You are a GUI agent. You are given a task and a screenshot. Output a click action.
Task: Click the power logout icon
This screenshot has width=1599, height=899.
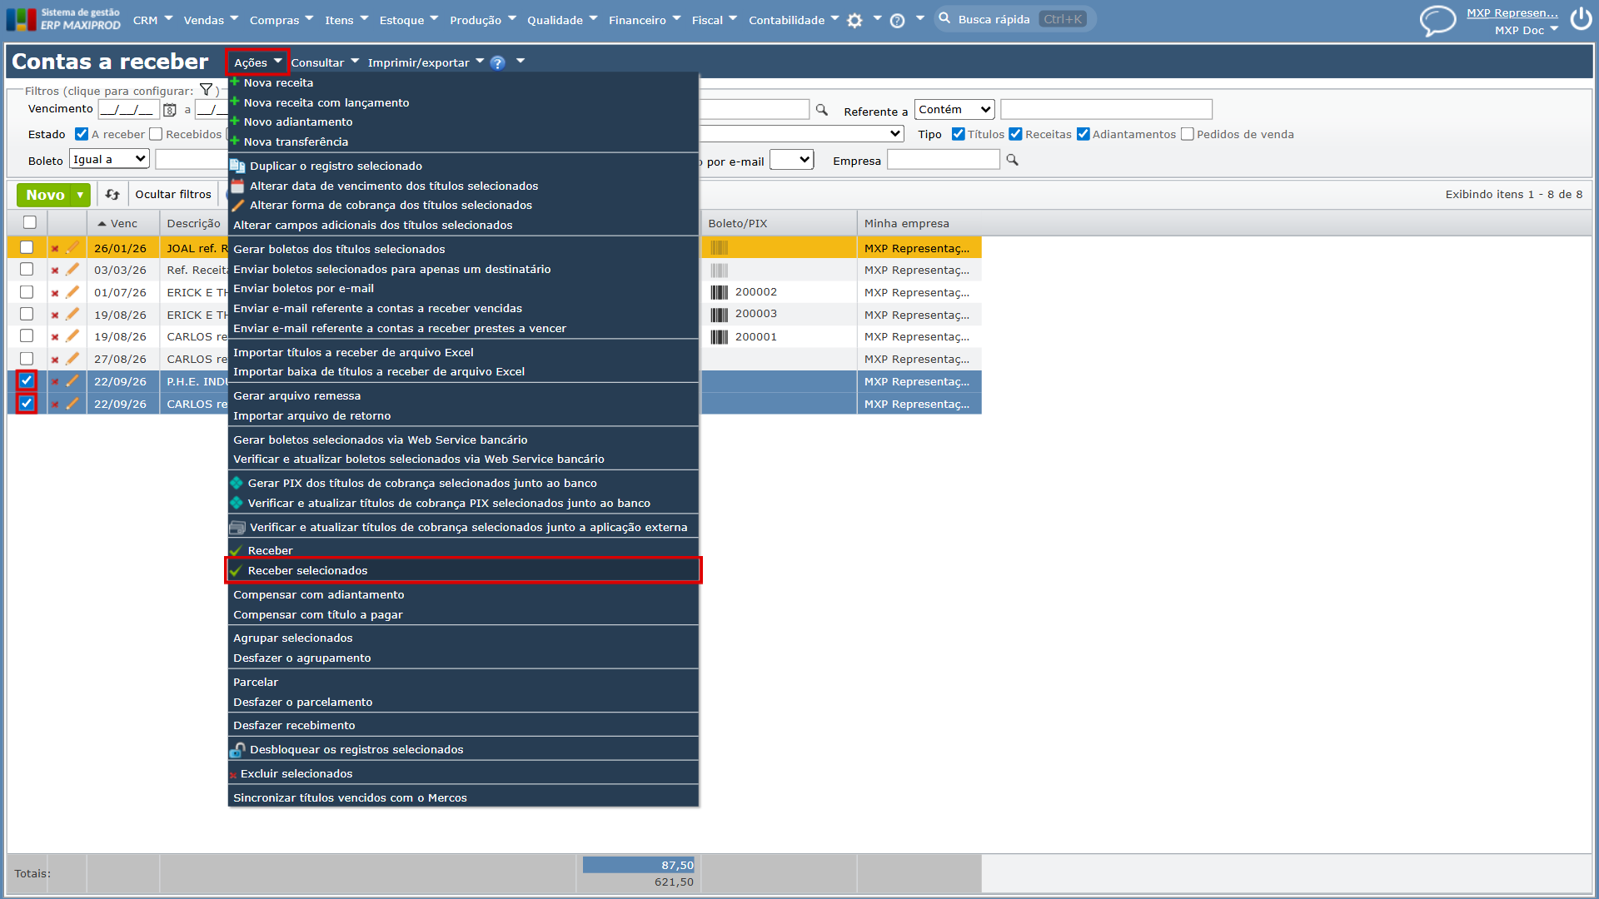click(x=1581, y=19)
